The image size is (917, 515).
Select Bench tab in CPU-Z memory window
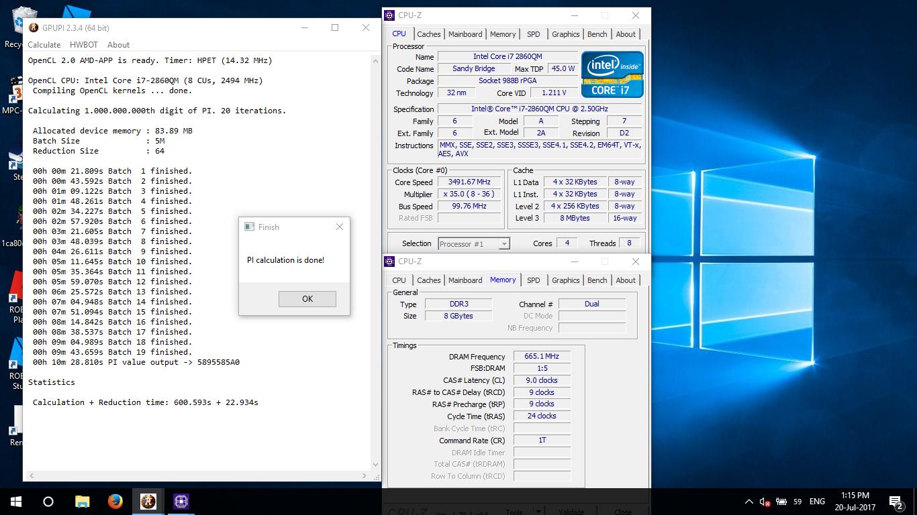[597, 280]
